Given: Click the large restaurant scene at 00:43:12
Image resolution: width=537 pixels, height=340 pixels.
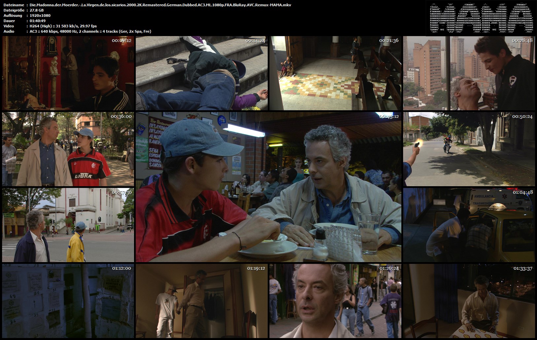Looking at the screenshot, I should click(268, 187).
